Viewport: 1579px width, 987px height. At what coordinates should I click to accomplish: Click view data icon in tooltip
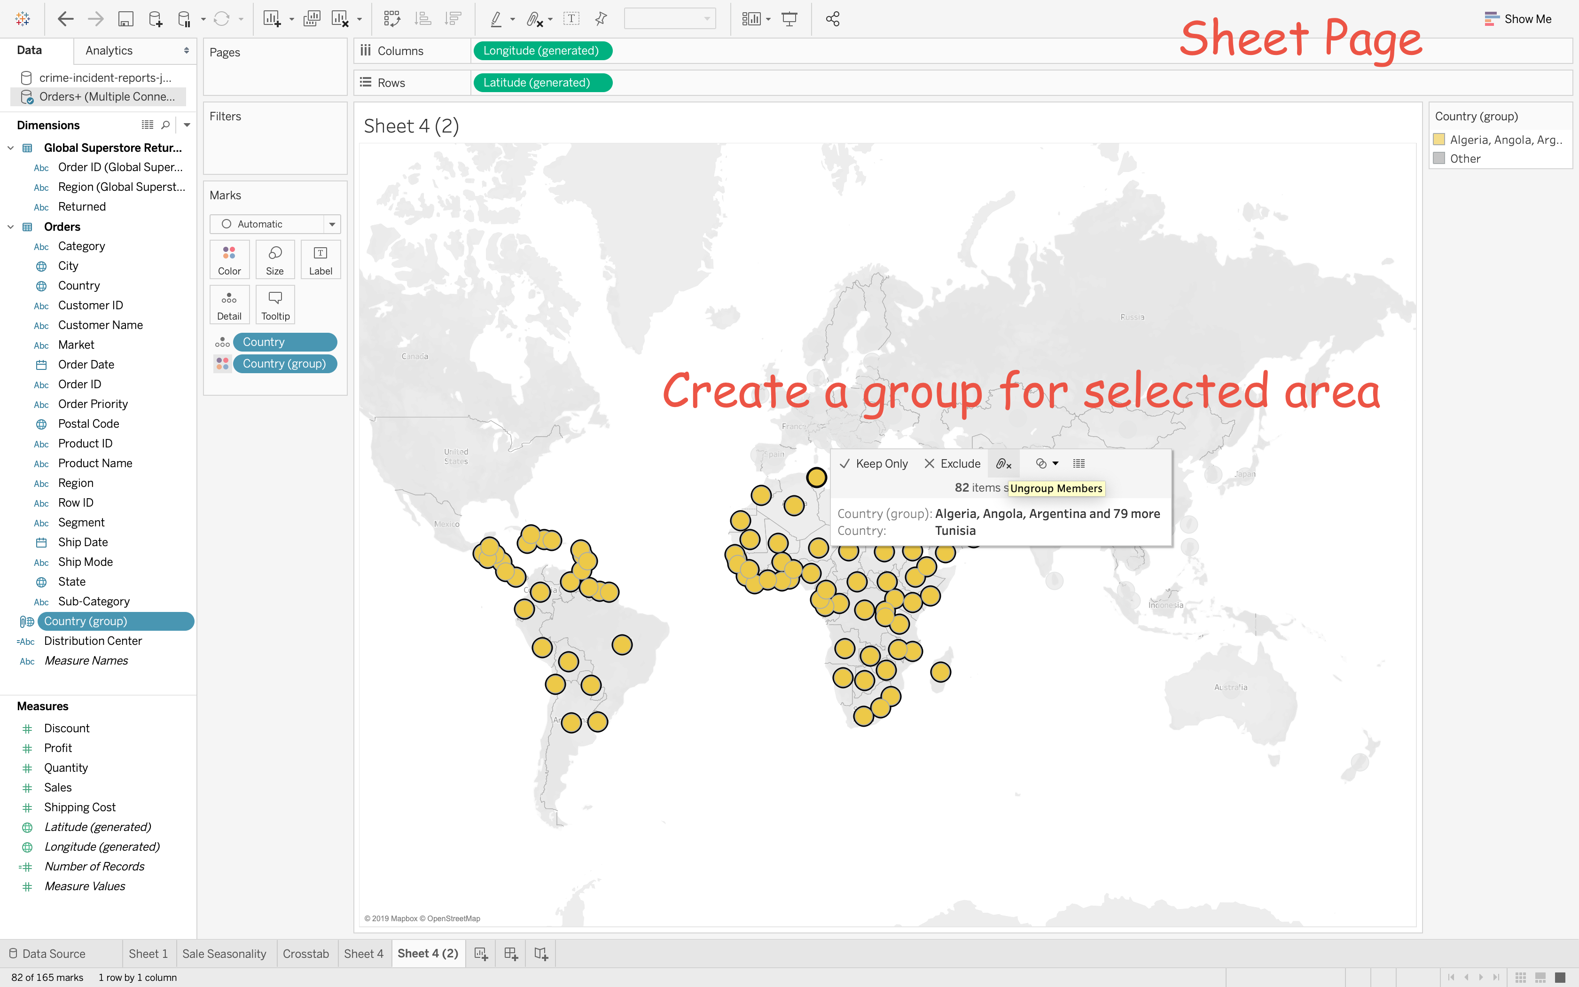click(x=1079, y=463)
